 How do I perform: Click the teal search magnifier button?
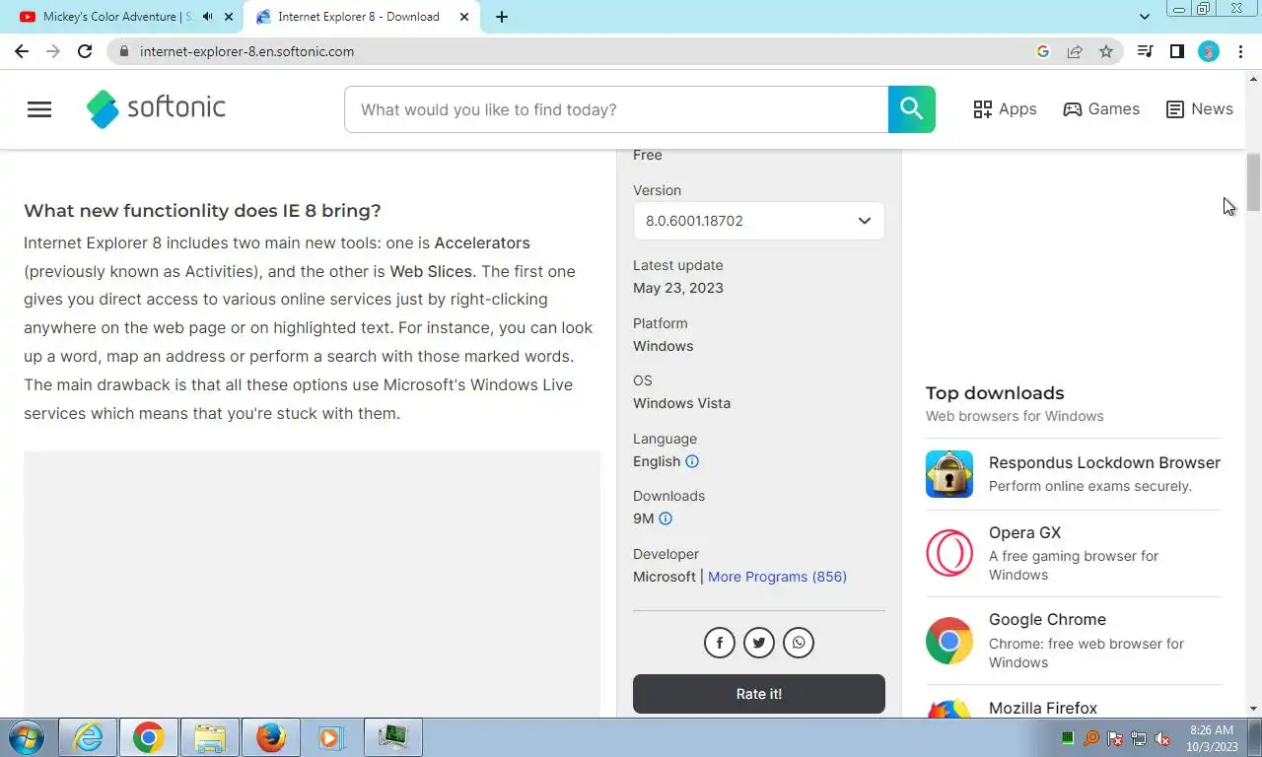click(912, 109)
